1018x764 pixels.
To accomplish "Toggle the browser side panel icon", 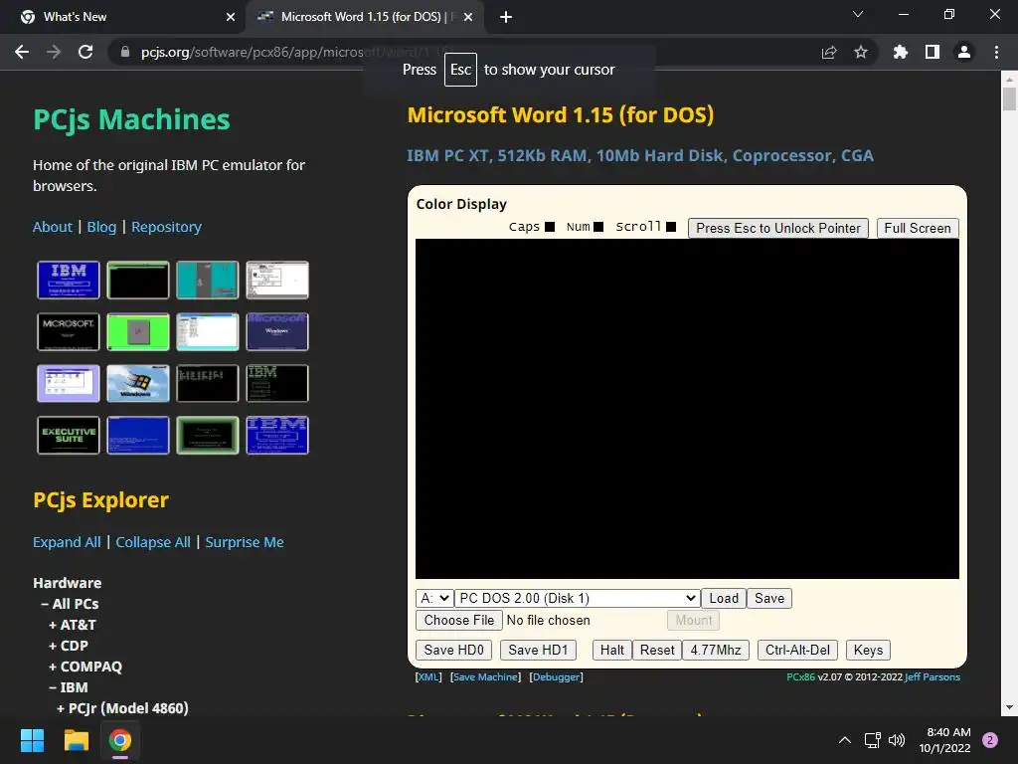I will (933, 52).
